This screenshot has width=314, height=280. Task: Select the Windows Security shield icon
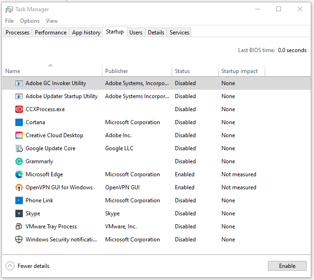pos(19,240)
